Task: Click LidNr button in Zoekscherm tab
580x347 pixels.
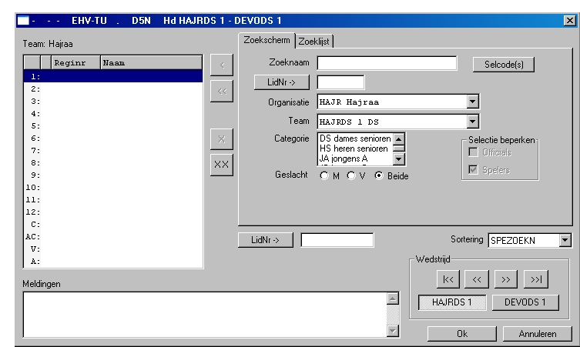Action: [281, 82]
